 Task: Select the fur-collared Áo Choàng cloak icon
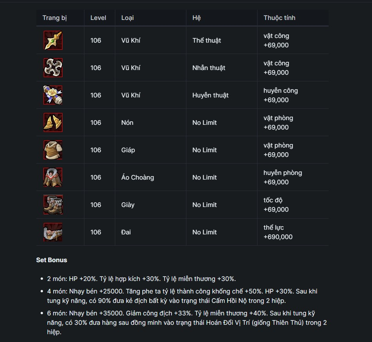click(53, 177)
